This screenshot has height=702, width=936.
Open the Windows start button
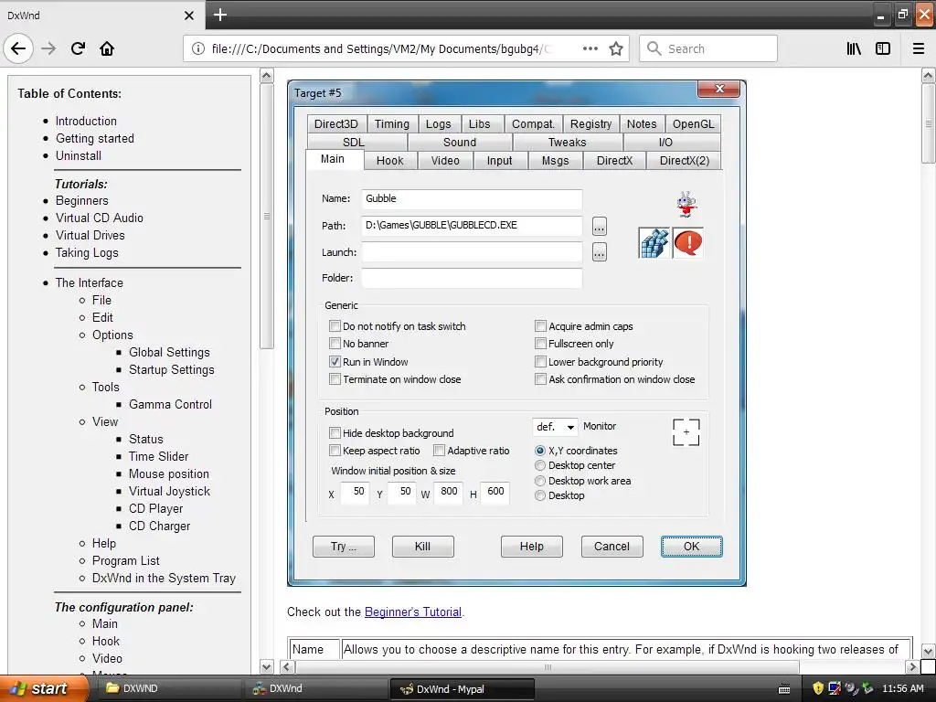tap(43, 688)
